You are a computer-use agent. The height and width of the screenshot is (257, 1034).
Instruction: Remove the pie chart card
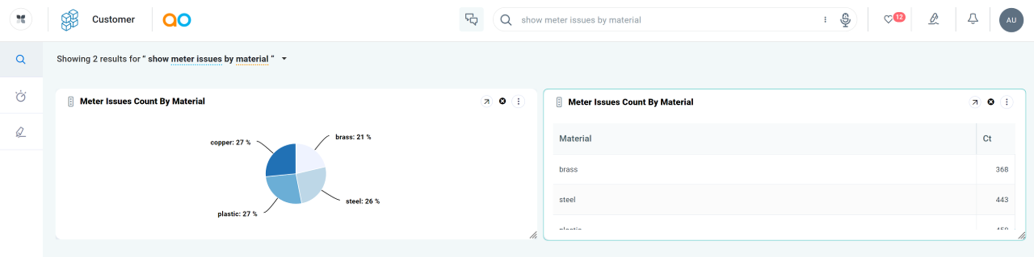point(502,101)
